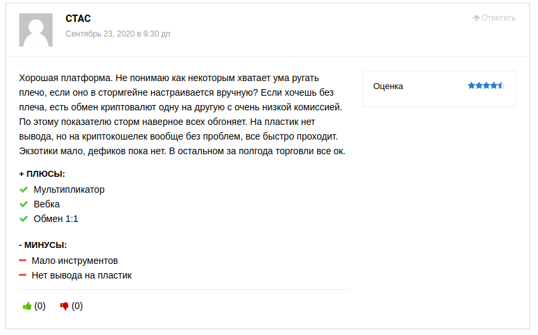Click the - МИНУСЫ heading
538x335 pixels.
click(43, 245)
